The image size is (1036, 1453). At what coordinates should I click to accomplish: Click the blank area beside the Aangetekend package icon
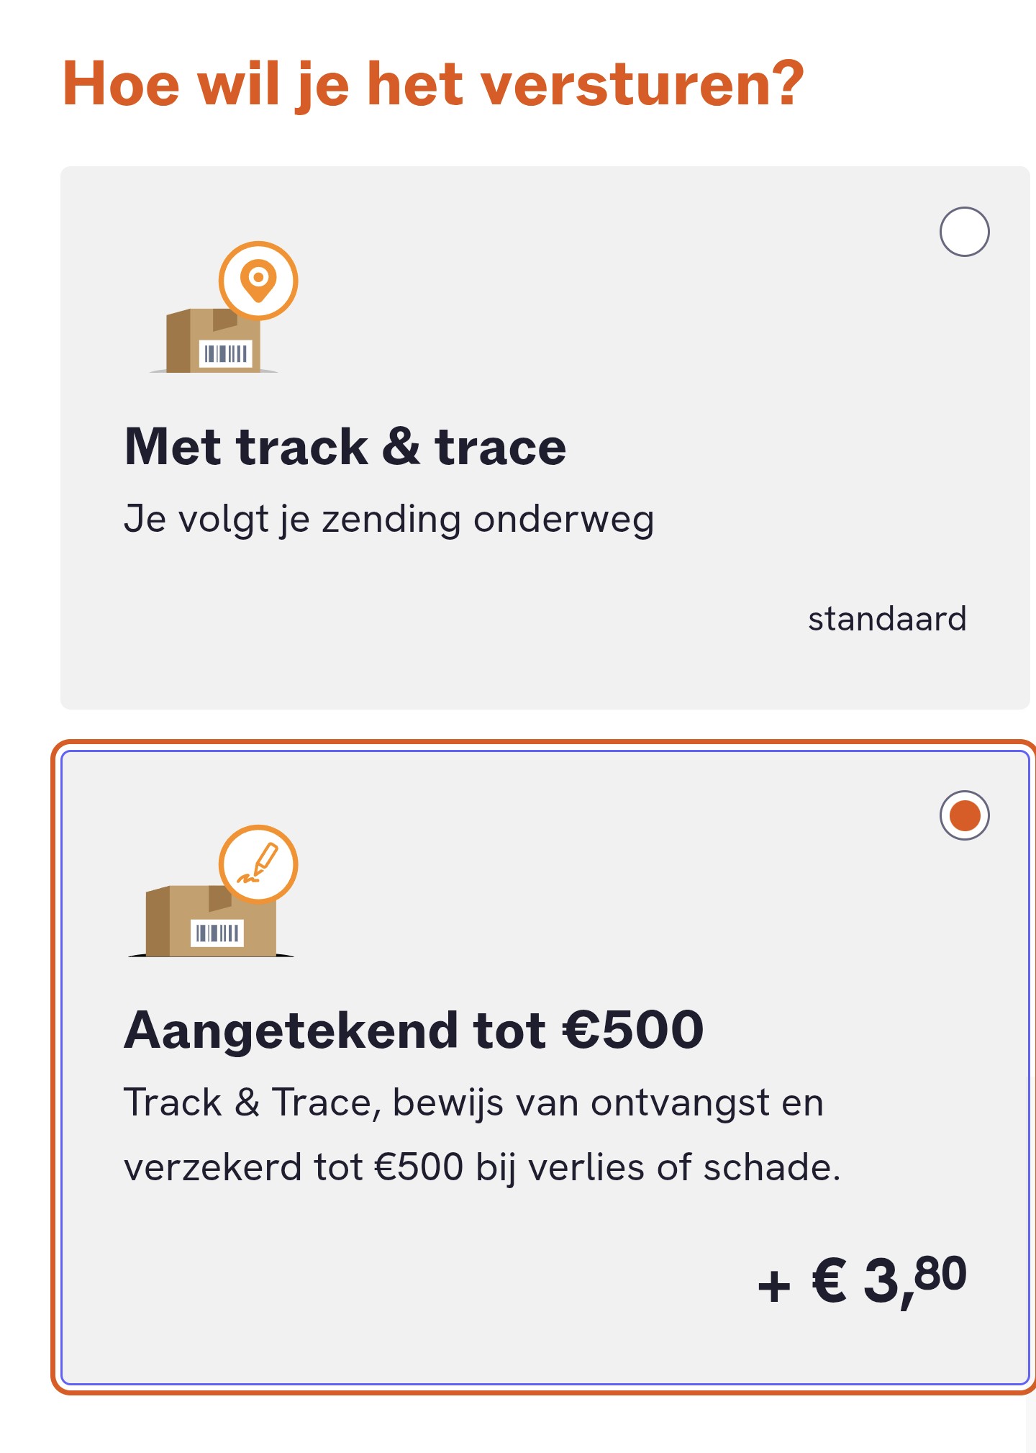pyautogui.click(x=576, y=900)
